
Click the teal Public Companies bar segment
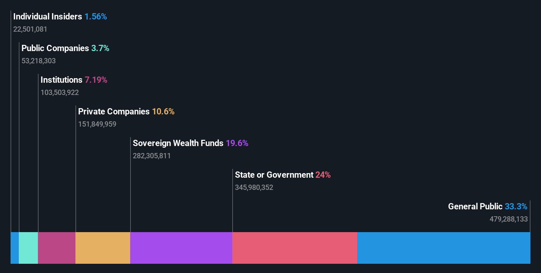click(28, 248)
